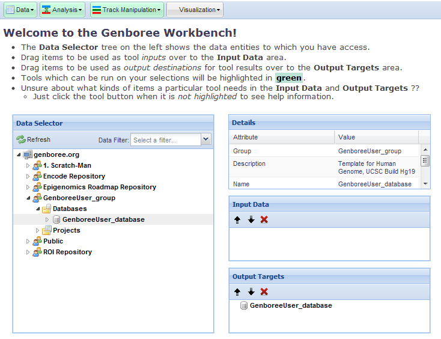Expand the Projects folder node
441x339 pixels.
[x=37, y=230]
